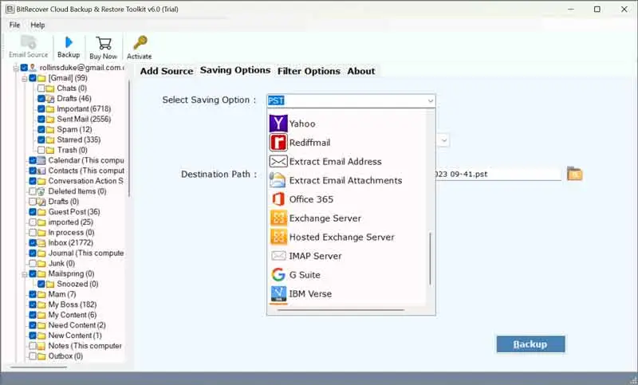Pick the G Suite icon option
The image size is (638, 385).
278,275
